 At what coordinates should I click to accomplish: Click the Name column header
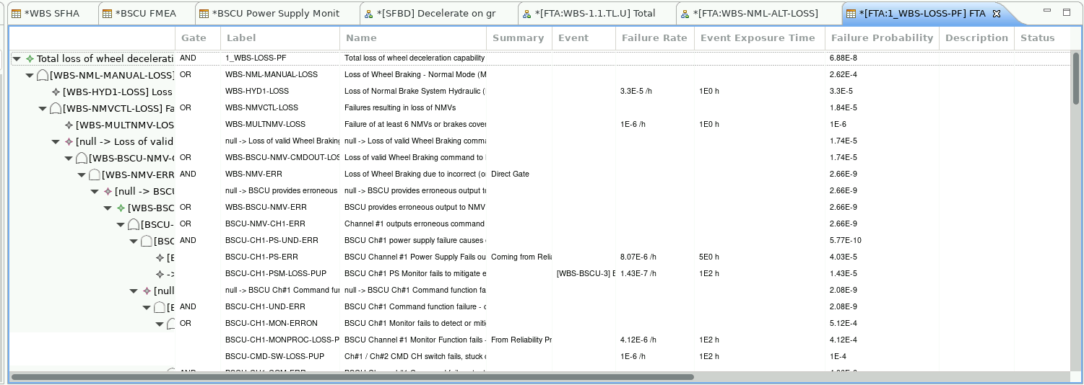[x=413, y=38]
